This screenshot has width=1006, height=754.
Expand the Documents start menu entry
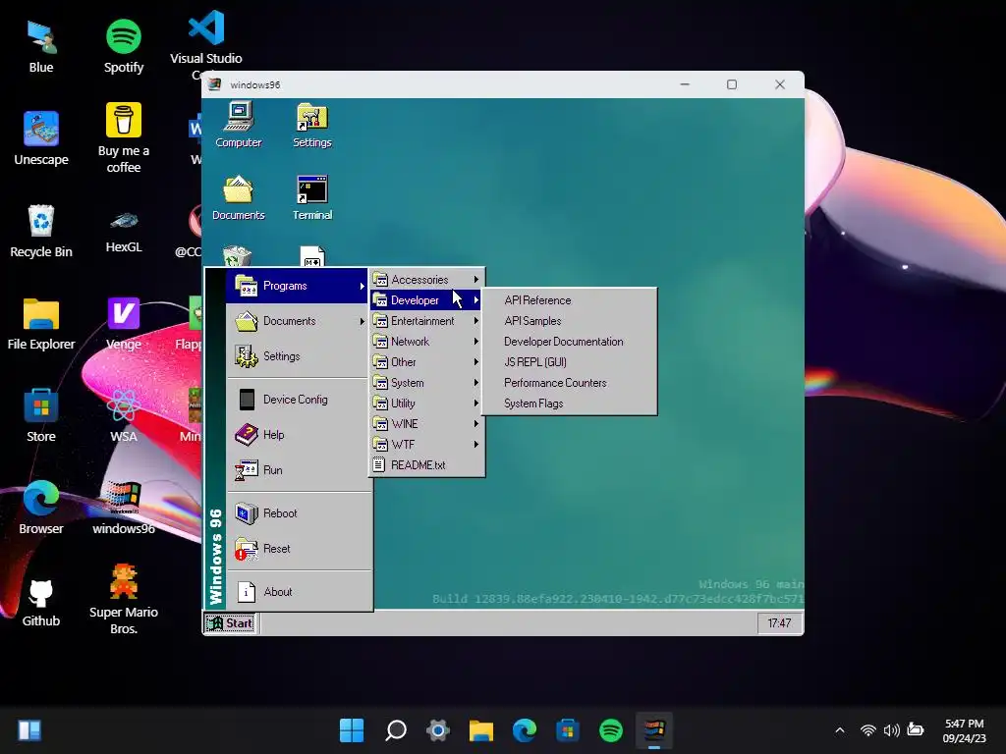click(x=298, y=321)
